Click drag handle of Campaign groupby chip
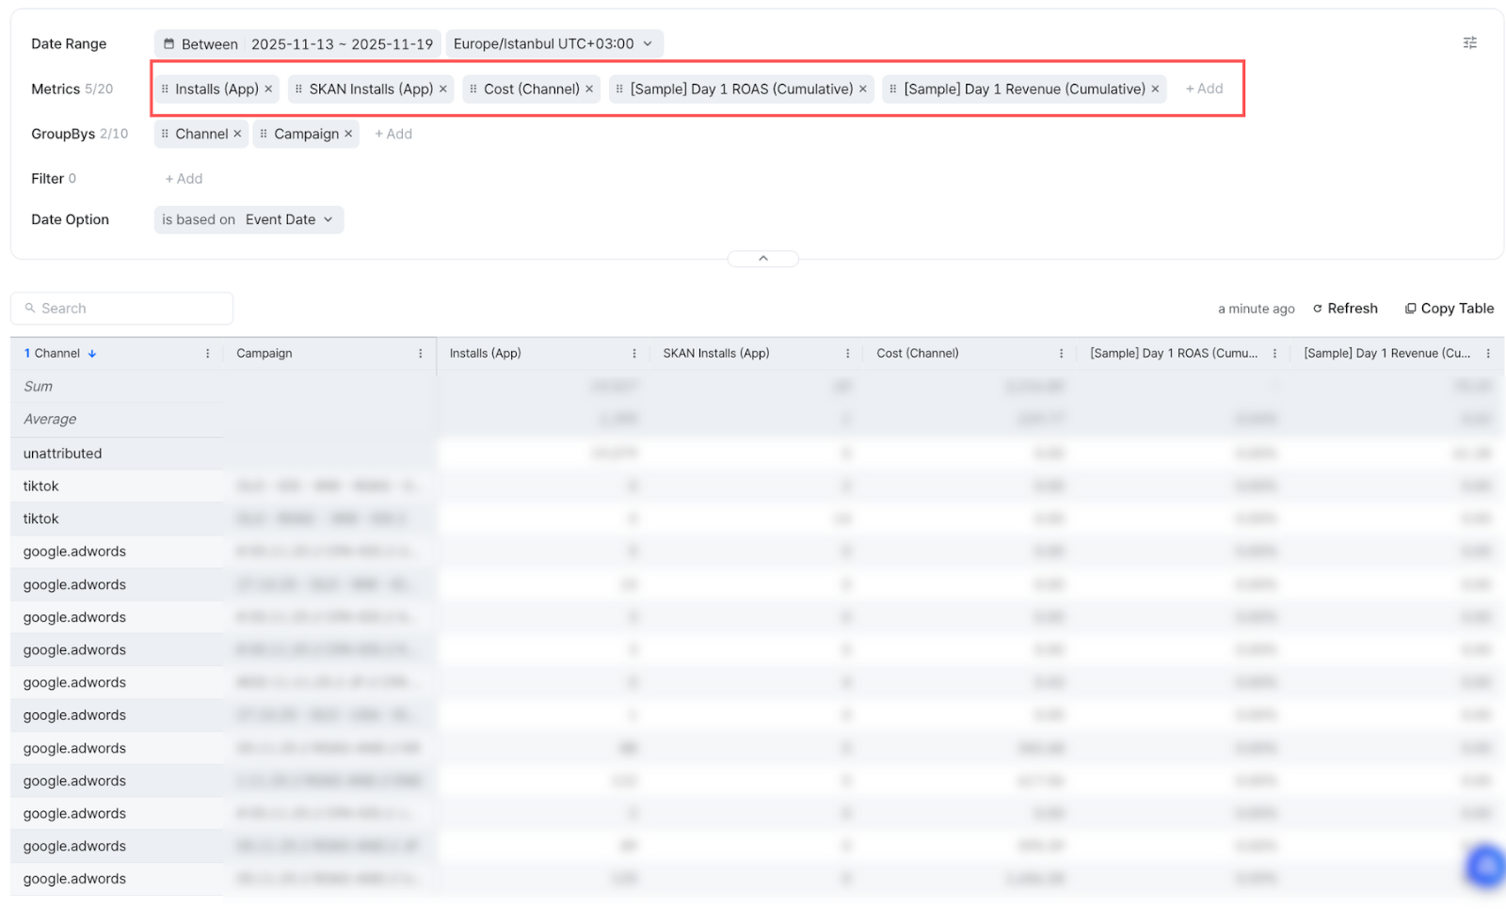 click(264, 135)
